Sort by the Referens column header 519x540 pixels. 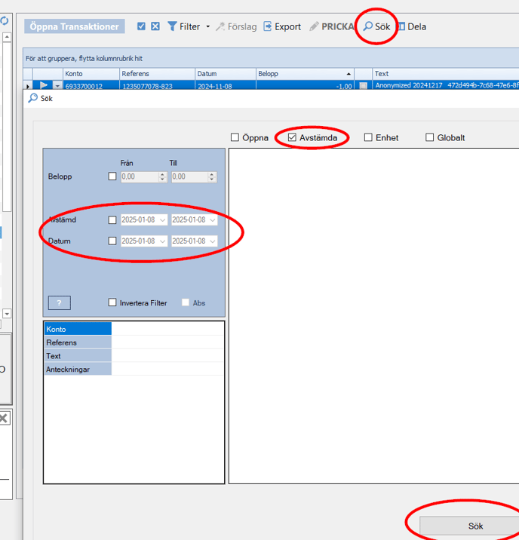click(x=157, y=74)
